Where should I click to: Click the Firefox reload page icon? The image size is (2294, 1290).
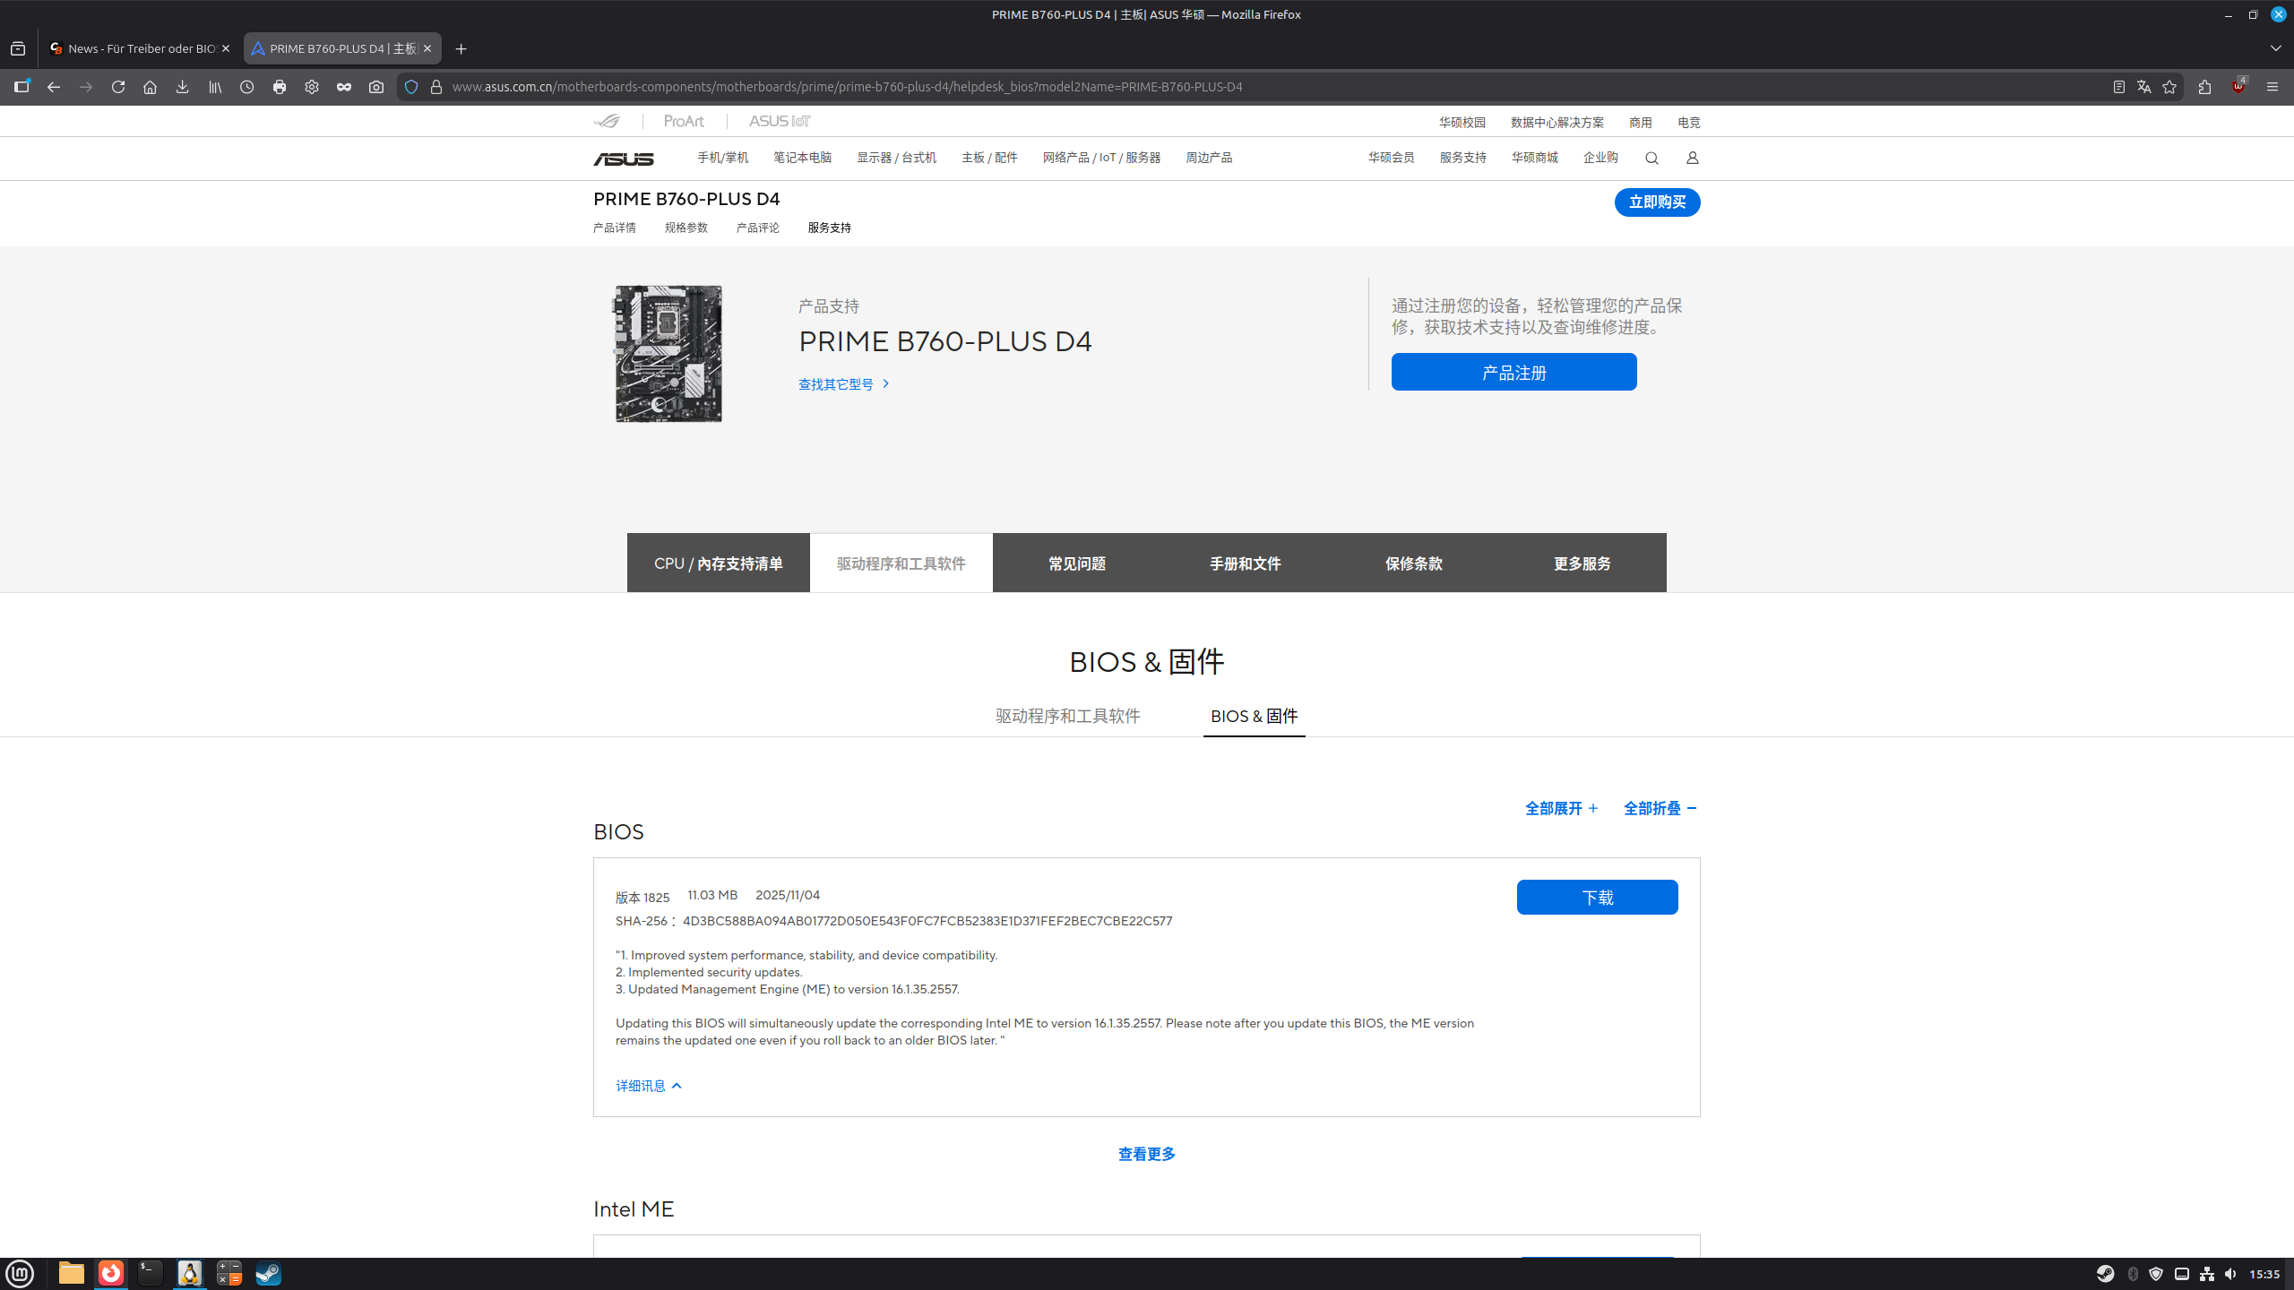click(117, 87)
